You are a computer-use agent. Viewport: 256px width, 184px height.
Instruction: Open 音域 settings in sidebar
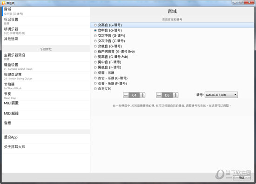pyautogui.click(x=46, y=12)
